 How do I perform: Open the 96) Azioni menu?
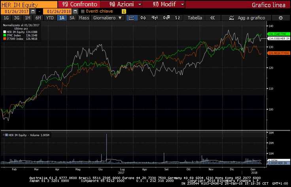pos(121,4)
